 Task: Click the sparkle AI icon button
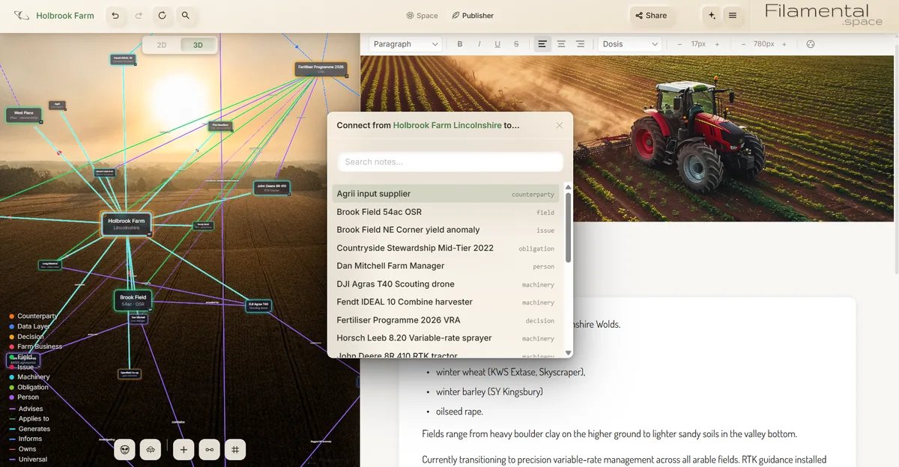click(711, 15)
